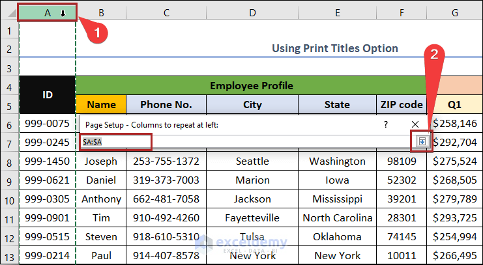Select the cell with ID 999-0621

pos(48,180)
